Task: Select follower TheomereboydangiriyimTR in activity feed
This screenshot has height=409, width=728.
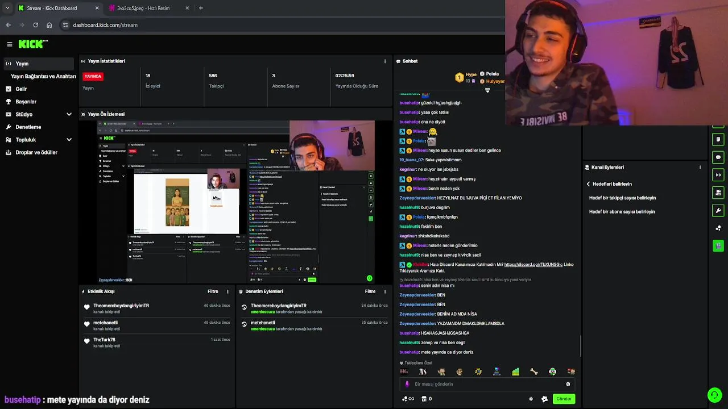Action: pos(121,306)
